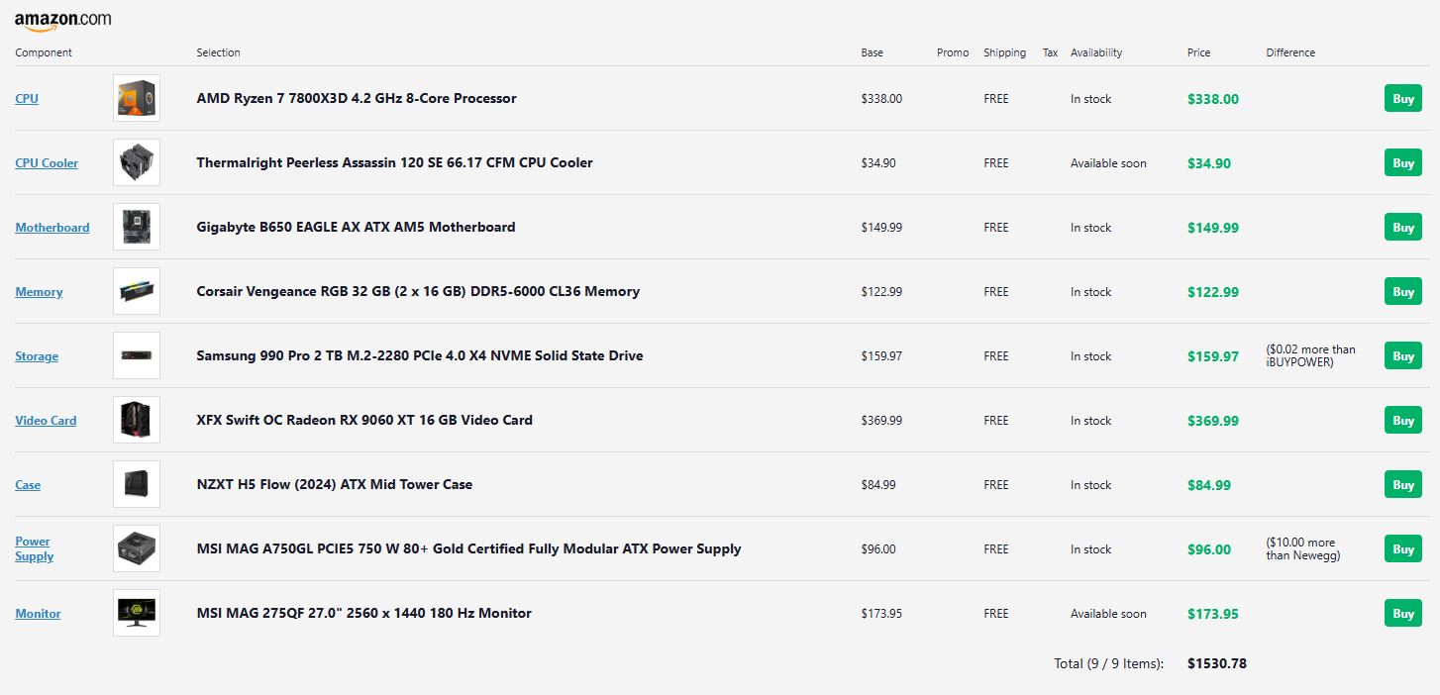The width and height of the screenshot is (1440, 695).
Task: Open the Gigabyte B650 motherboard thumbnail
Action: (x=137, y=228)
